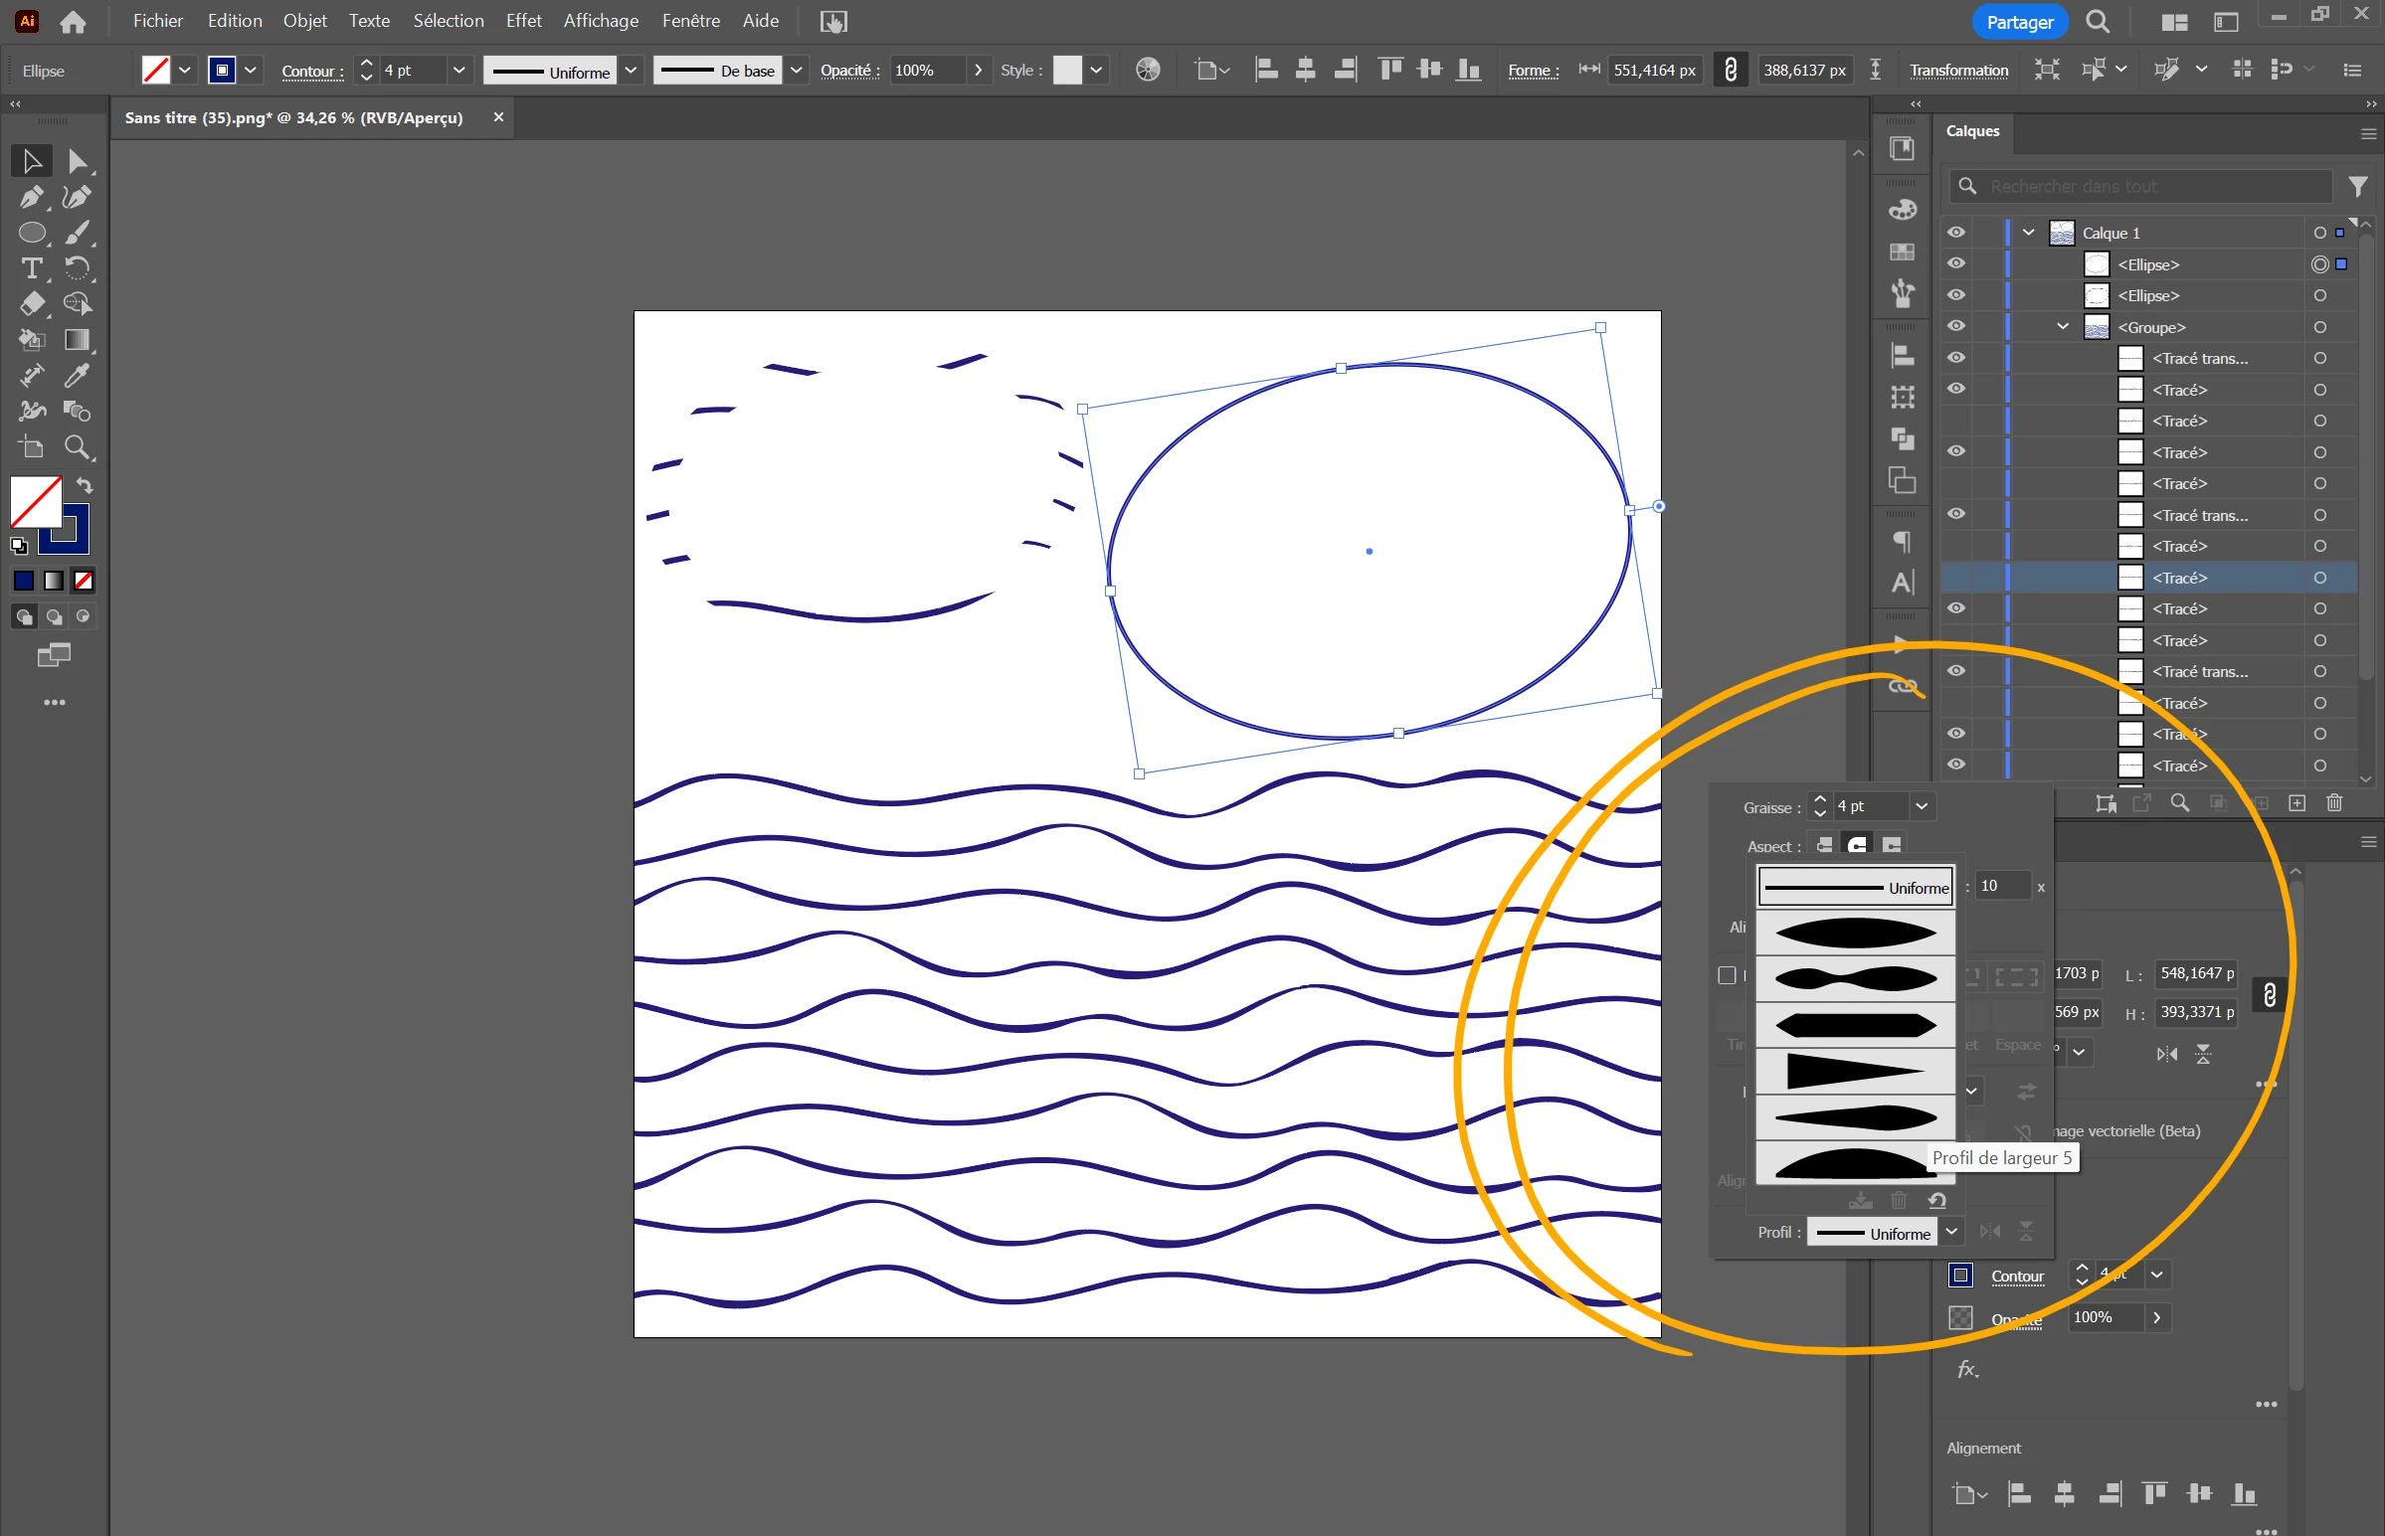Collapse the Groupe layer tree

point(2062,326)
